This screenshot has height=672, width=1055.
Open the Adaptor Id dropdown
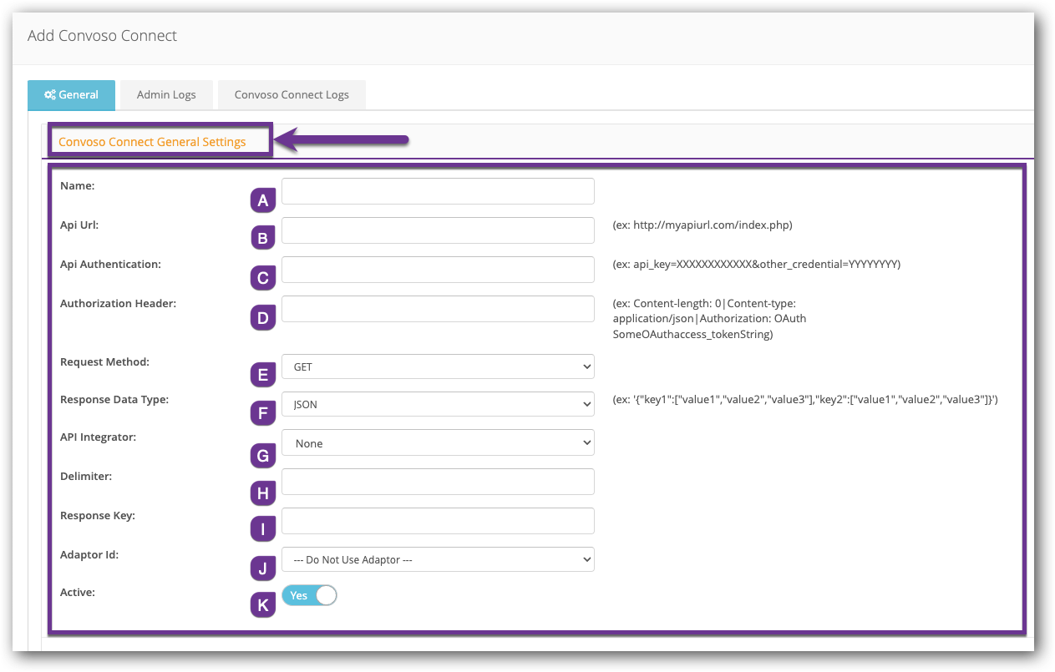click(x=438, y=559)
